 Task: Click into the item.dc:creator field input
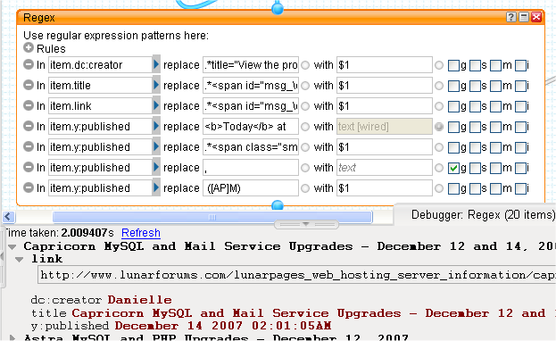(x=100, y=64)
